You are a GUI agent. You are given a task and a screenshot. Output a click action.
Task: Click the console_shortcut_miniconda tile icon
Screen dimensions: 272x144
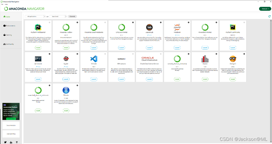click(177, 59)
